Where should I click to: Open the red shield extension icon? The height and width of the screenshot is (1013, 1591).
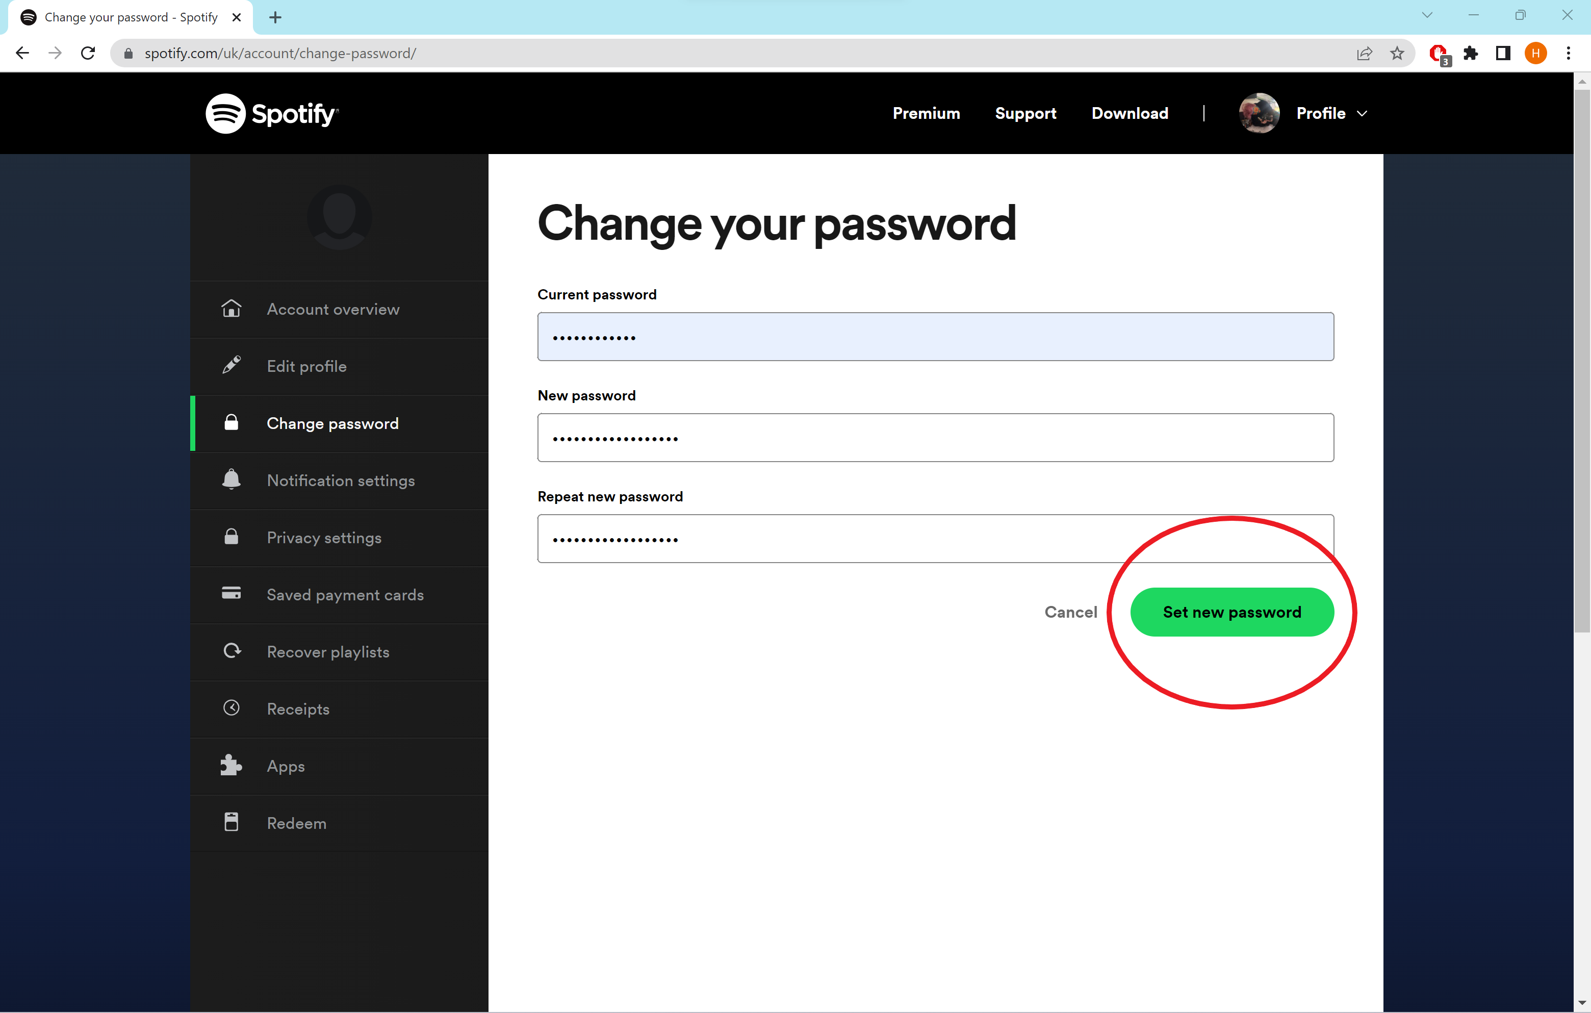[x=1439, y=54]
